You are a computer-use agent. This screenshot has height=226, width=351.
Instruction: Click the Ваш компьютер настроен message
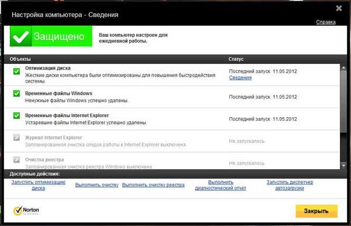[133, 38]
